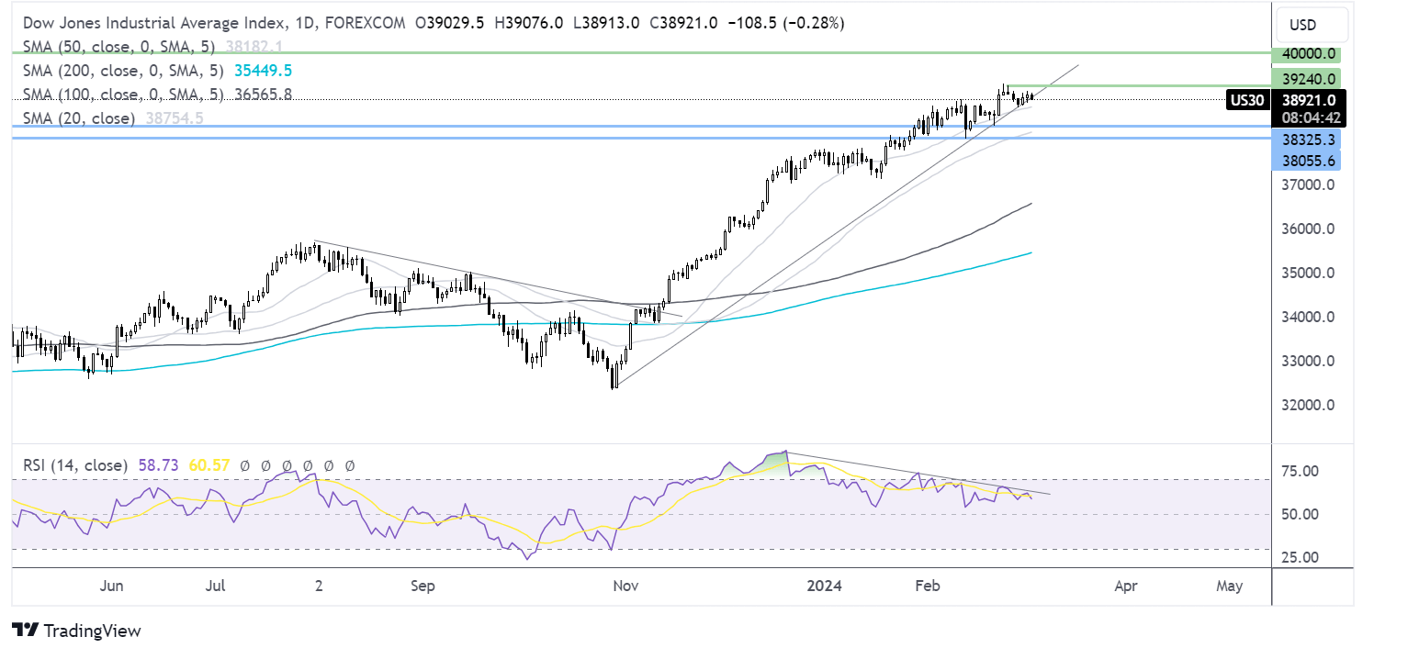This screenshot has width=1408, height=648.
Task: Click the May label on time axis
Action: [1228, 585]
